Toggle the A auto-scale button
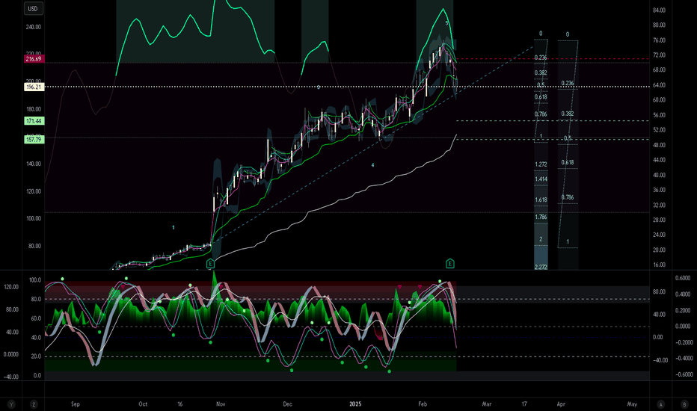 [x=661, y=404]
